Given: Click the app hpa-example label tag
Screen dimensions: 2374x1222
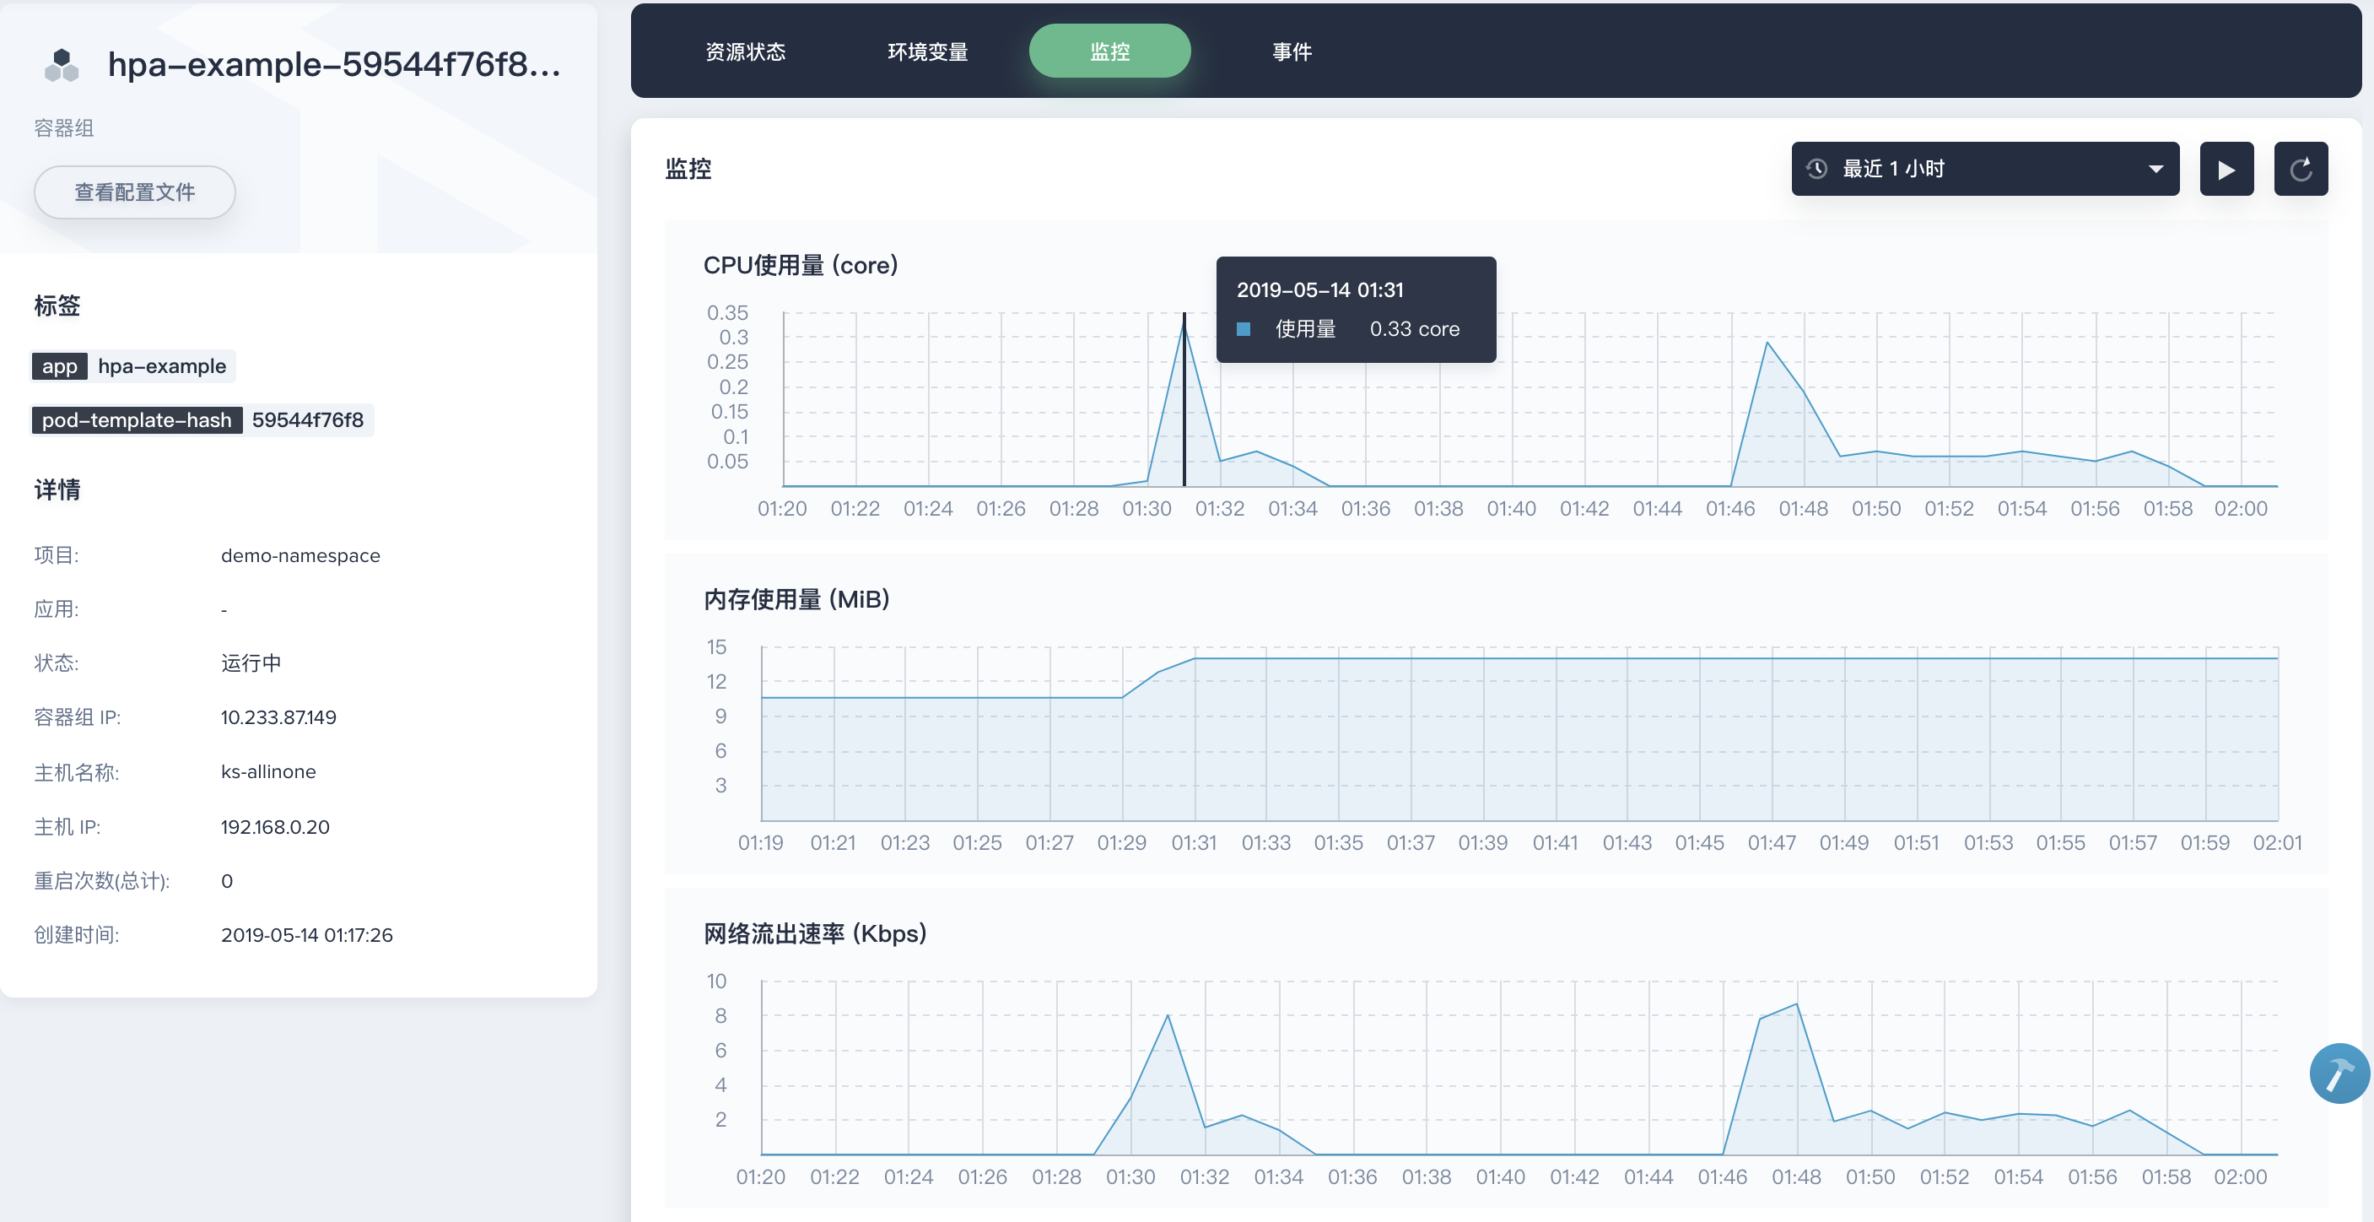Looking at the screenshot, I should (x=133, y=366).
